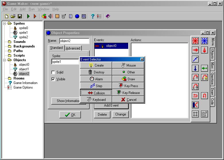Click the reverse horizontal direction action
This screenshot has height=160, width=224.
pos(195,95)
